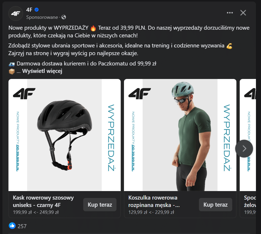Click the Sponsorowane label
The width and height of the screenshot is (261, 234).
click(42, 17)
